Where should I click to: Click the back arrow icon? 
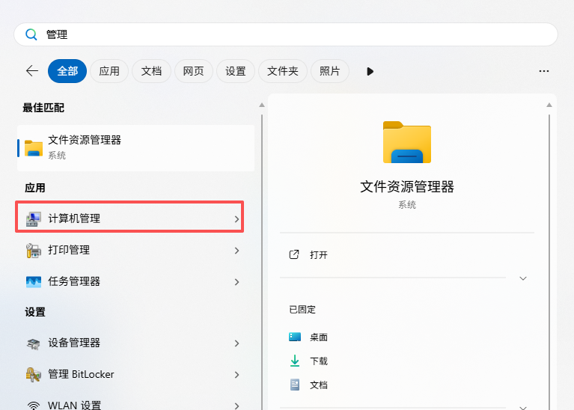32,71
